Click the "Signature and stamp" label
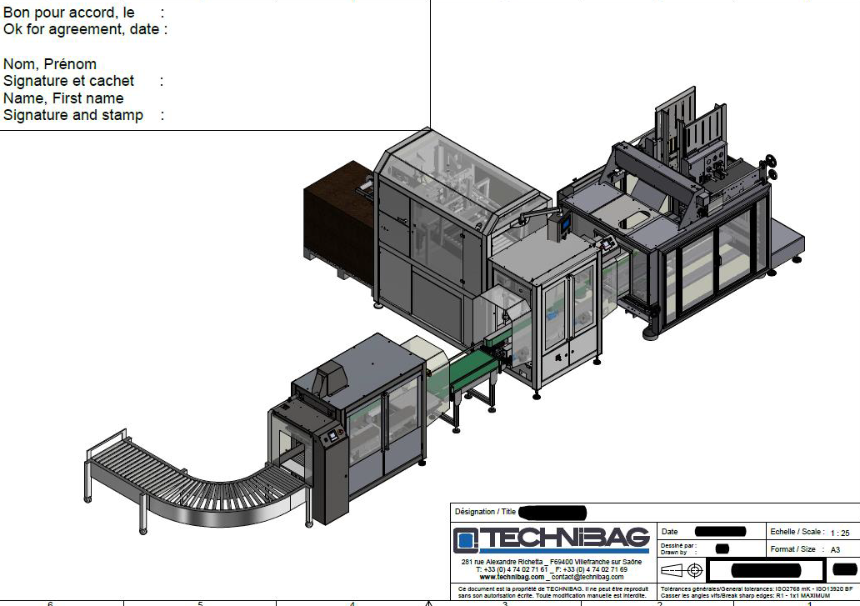 tap(73, 115)
